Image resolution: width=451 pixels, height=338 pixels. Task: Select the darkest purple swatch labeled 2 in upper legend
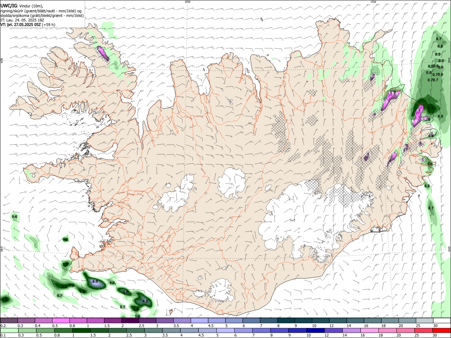130,320
